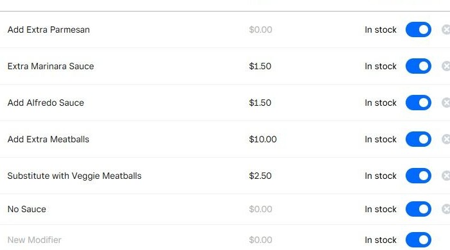Switch off Extra Marinara Sauce stock

coord(418,66)
